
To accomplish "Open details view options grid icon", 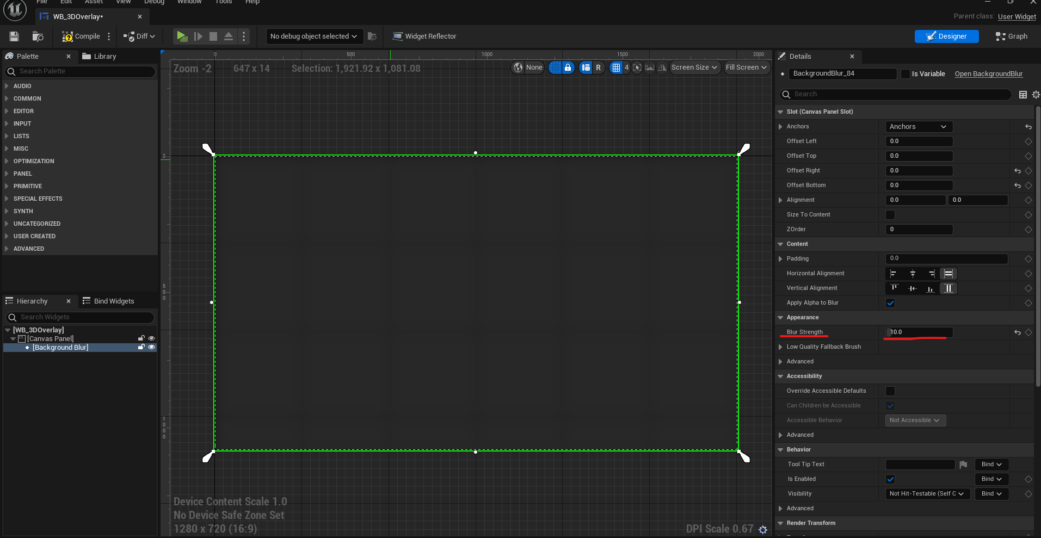I will pos(1023,95).
